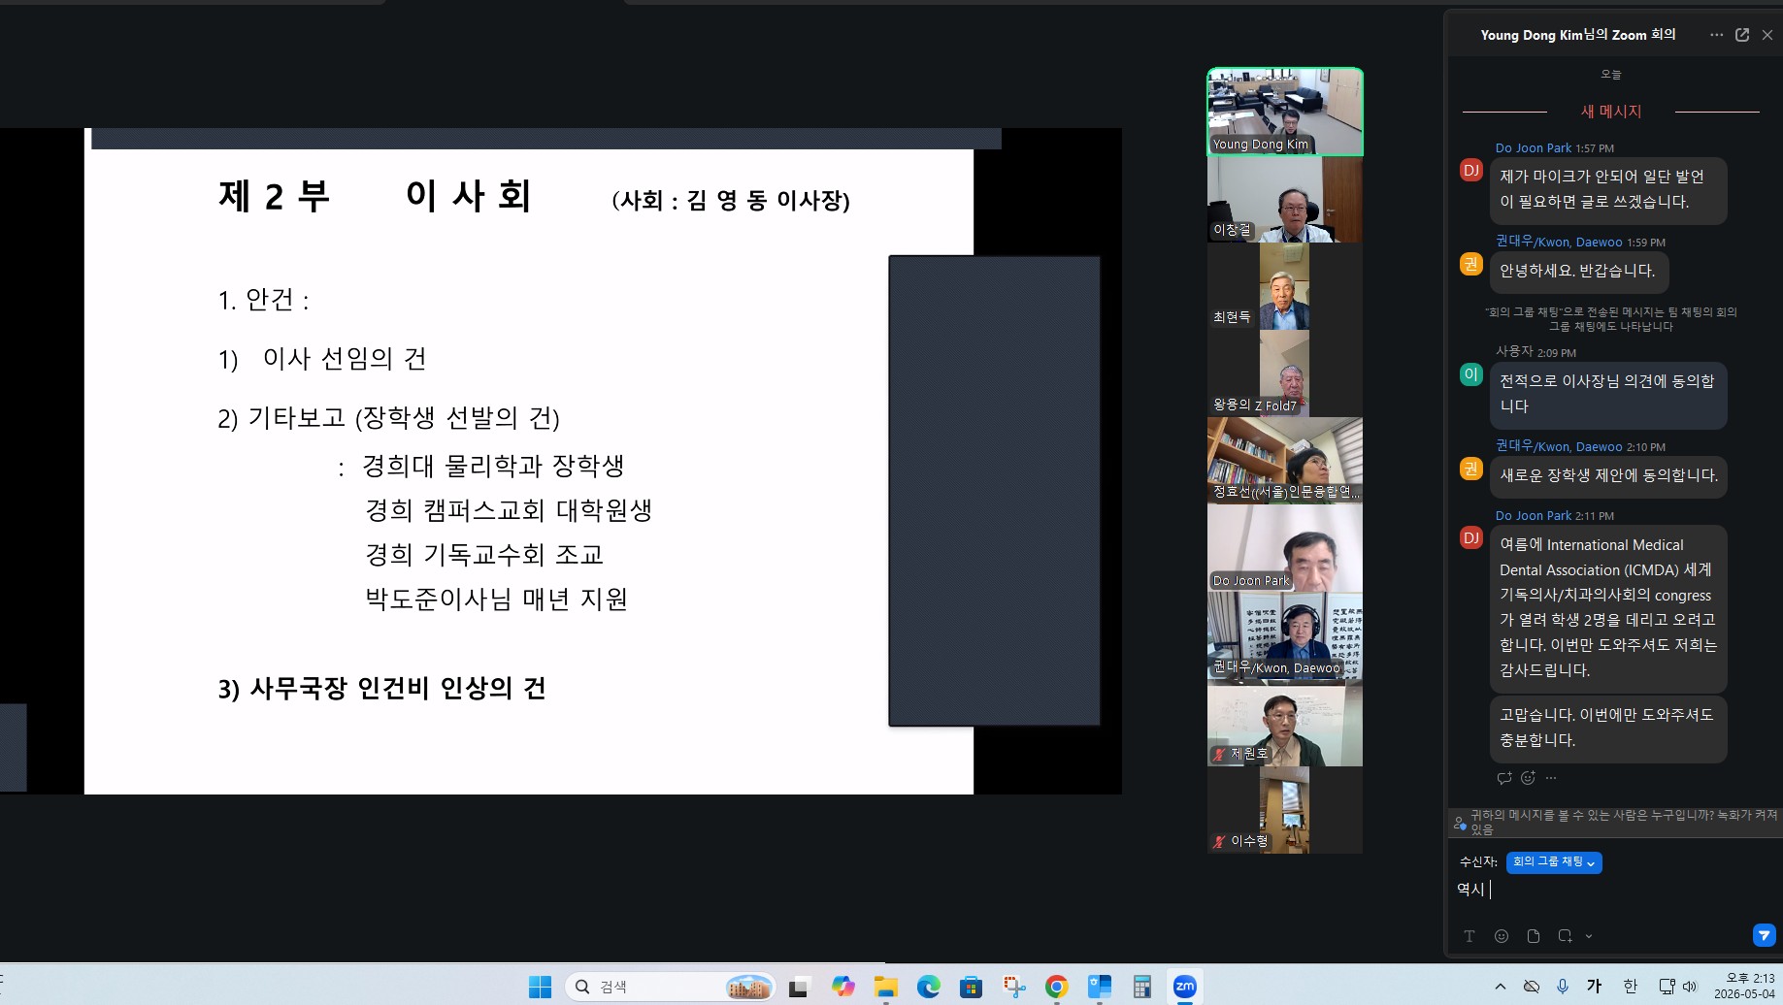The height and width of the screenshot is (1005, 1783).
Task: Select 제원호 participant video tile
Action: 1285,724
